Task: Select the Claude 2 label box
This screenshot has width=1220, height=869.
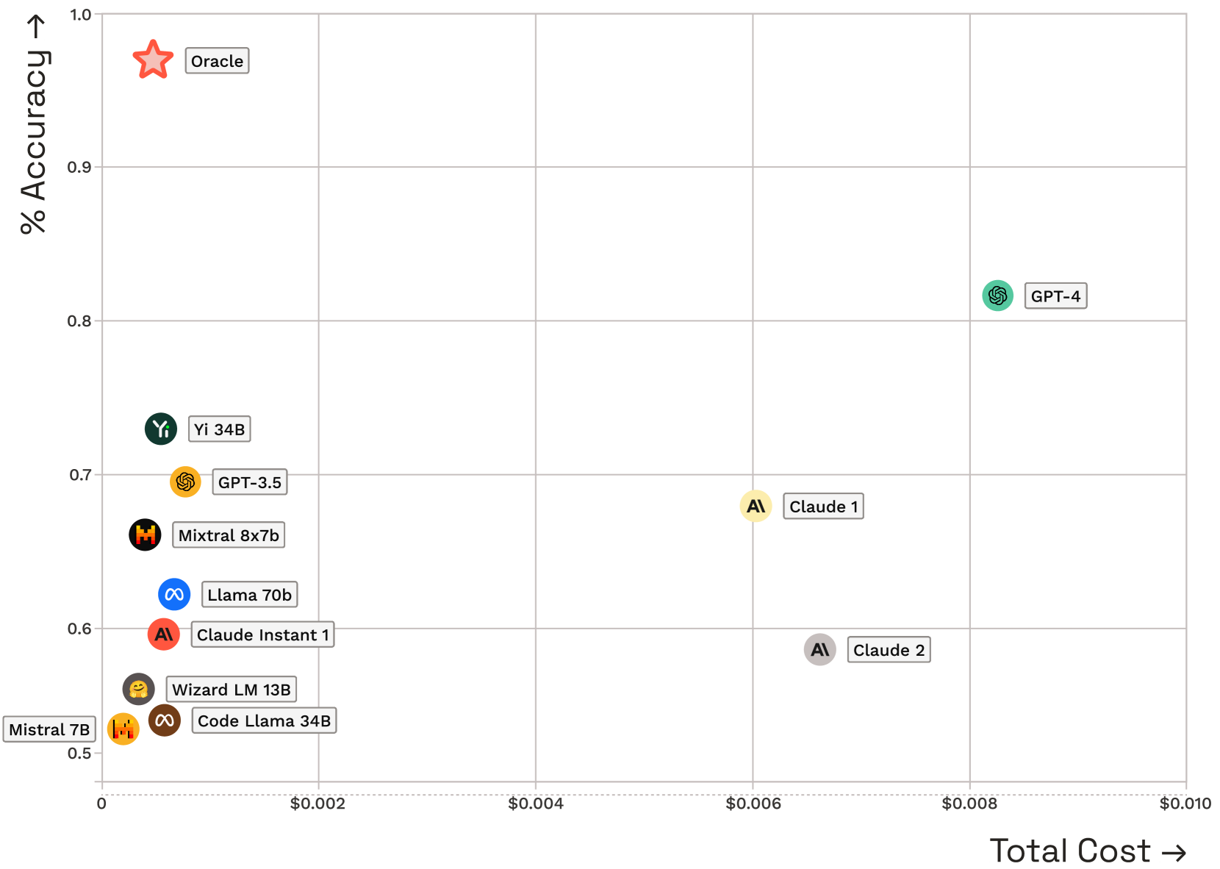Action: tap(889, 650)
